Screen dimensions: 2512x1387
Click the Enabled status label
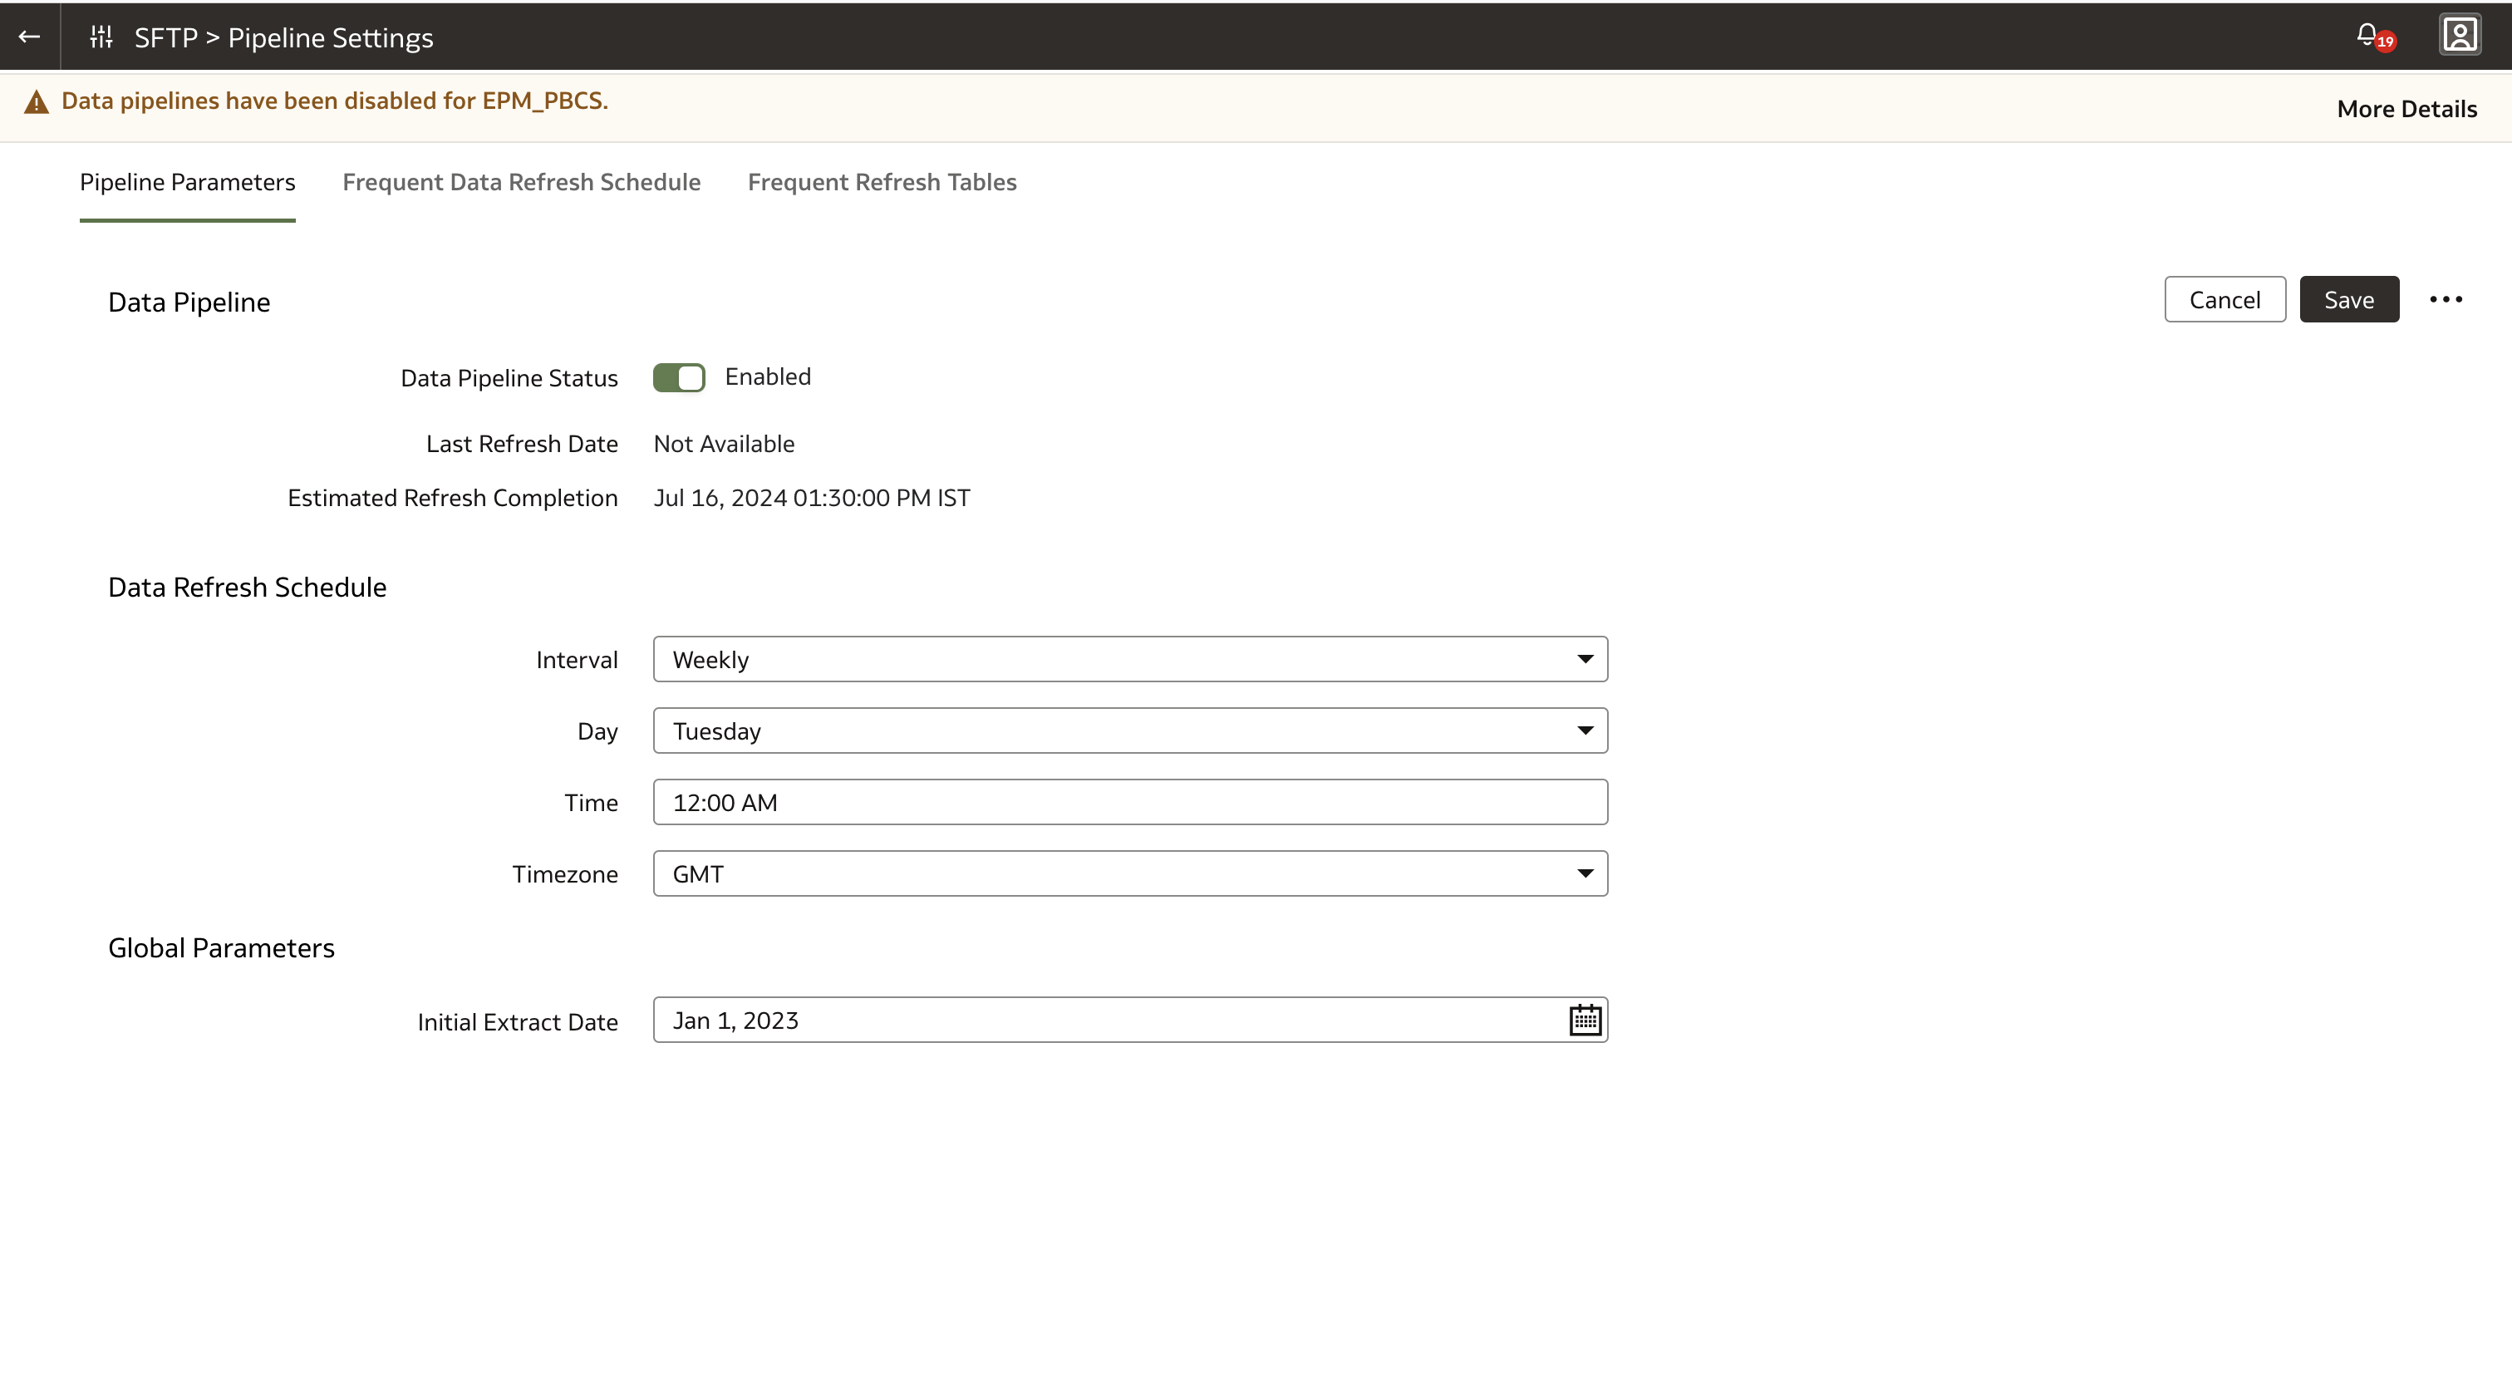(x=768, y=377)
